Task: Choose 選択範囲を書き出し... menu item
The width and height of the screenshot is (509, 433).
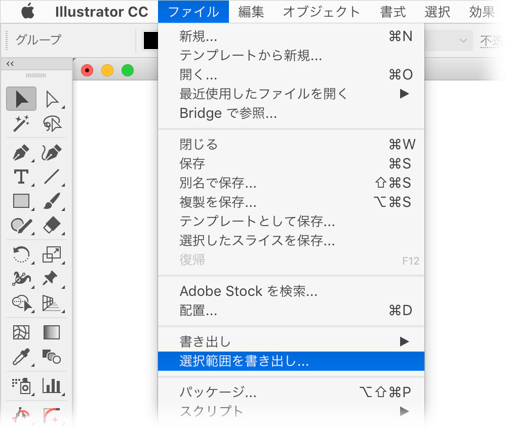Action: click(291, 361)
